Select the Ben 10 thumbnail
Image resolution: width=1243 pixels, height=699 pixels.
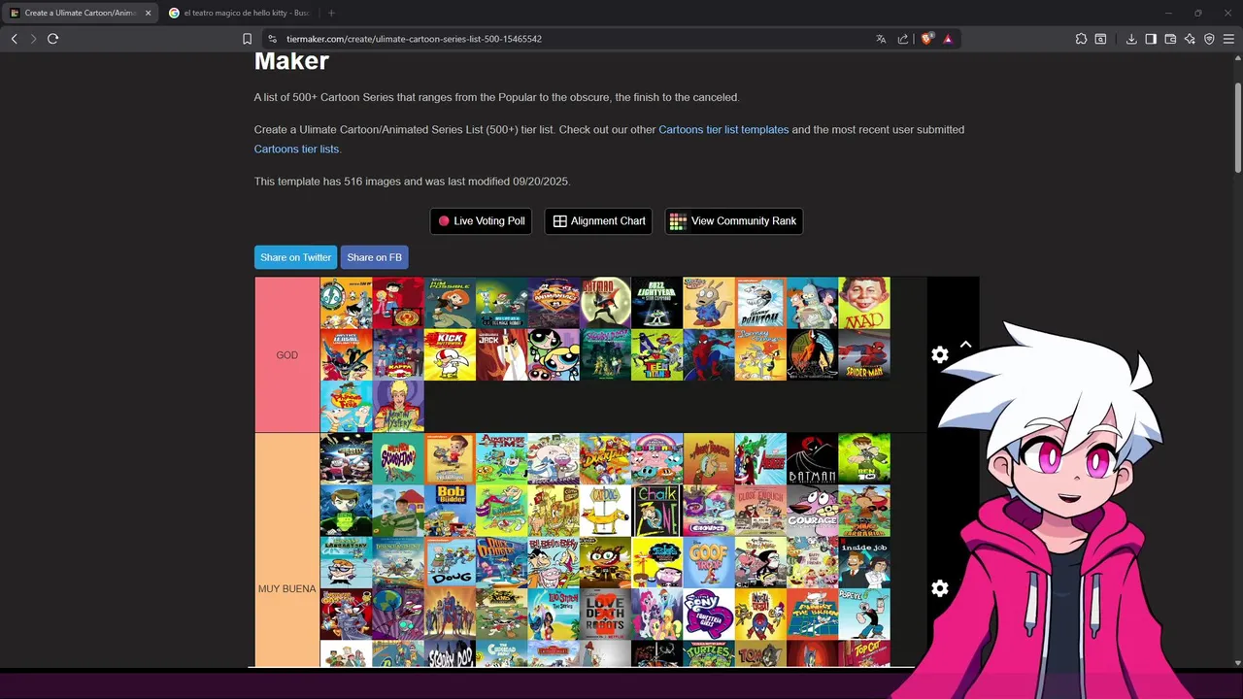pos(864,458)
